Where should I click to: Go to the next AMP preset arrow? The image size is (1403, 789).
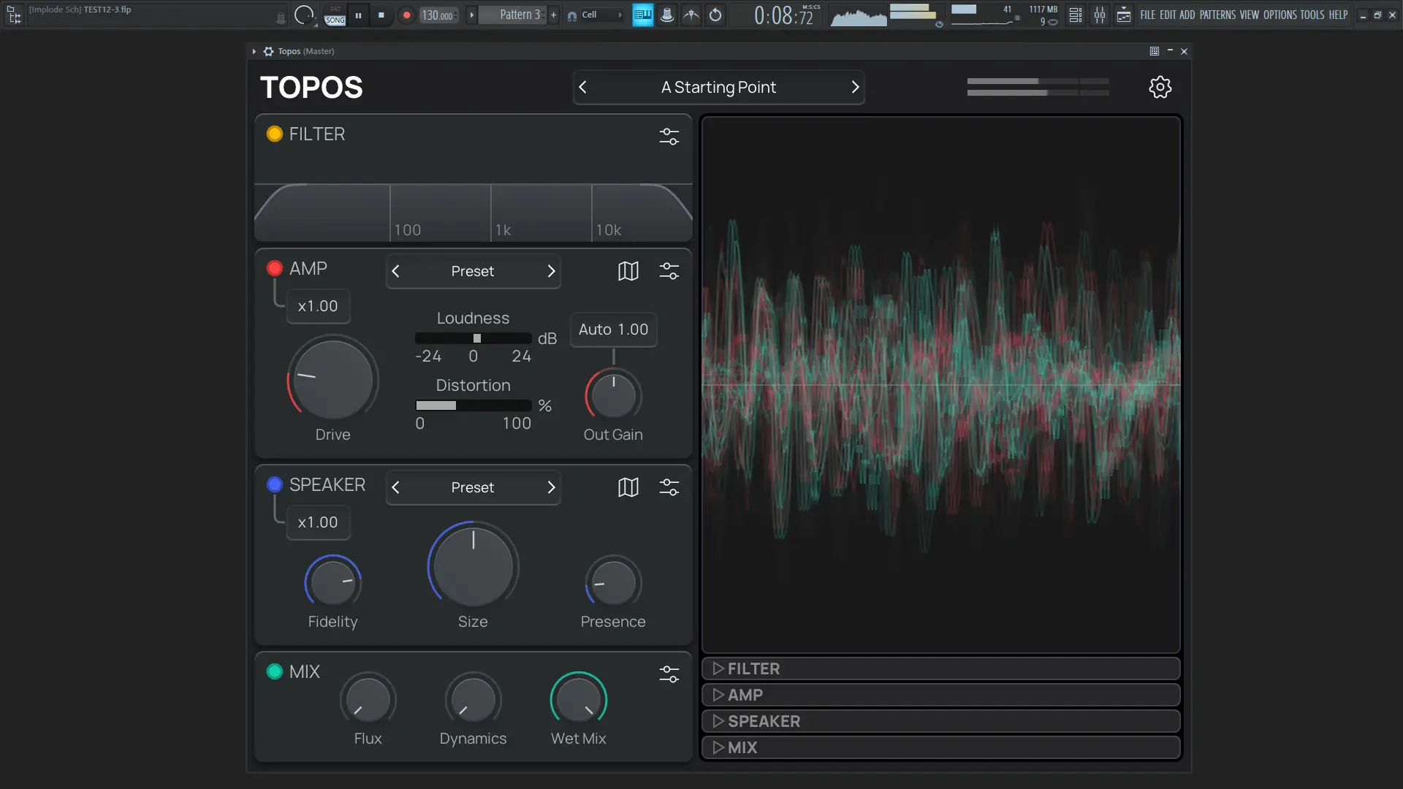pos(551,271)
